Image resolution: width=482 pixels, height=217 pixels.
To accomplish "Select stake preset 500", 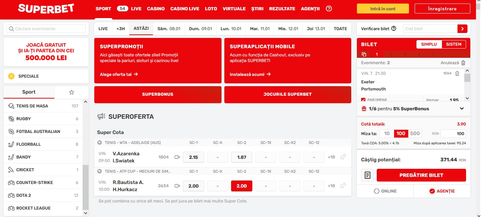I will (415, 134).
